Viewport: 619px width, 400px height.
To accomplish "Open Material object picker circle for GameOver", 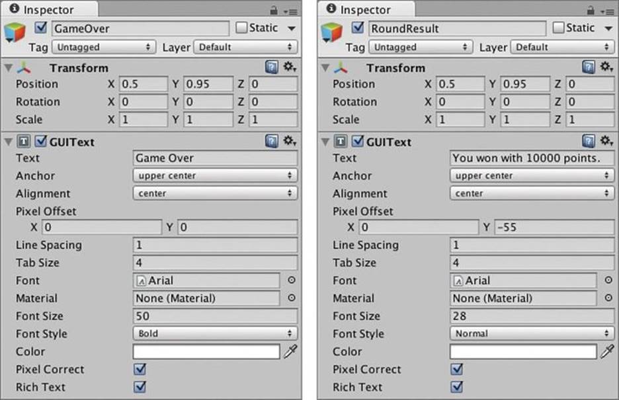I will [292, 298].
